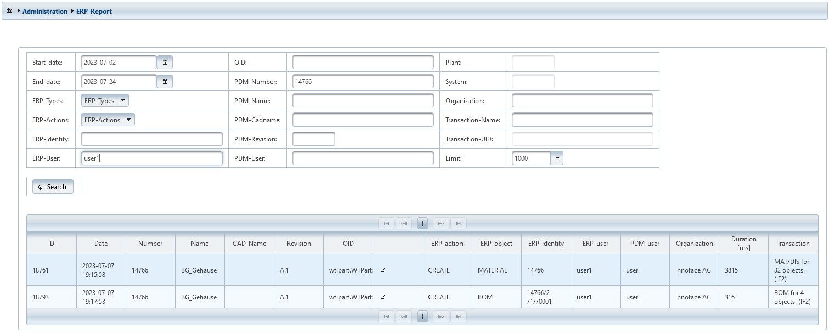Open the Limit dropdown showing 1000
The height and width of the screenshot is (334, 829).
(556, 158)
